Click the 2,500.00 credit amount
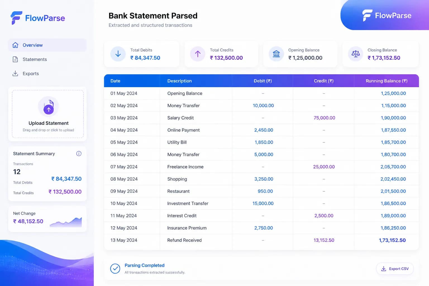Screen dimensions: 429x286 pos(324,216)
